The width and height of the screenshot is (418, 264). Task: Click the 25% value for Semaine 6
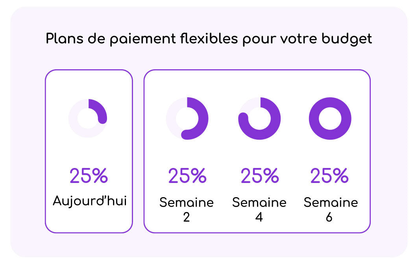tap(329, 176)
